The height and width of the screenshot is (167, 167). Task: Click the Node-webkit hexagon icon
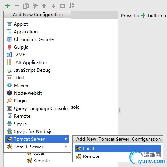tap(10, 93)
